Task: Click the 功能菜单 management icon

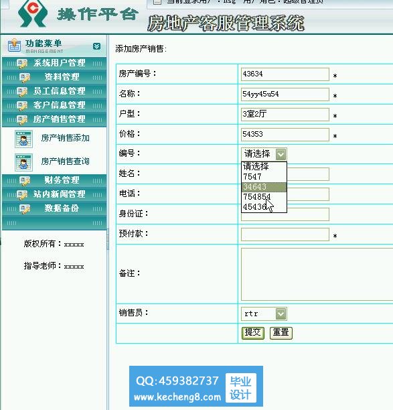Action: tap(14, 46)
